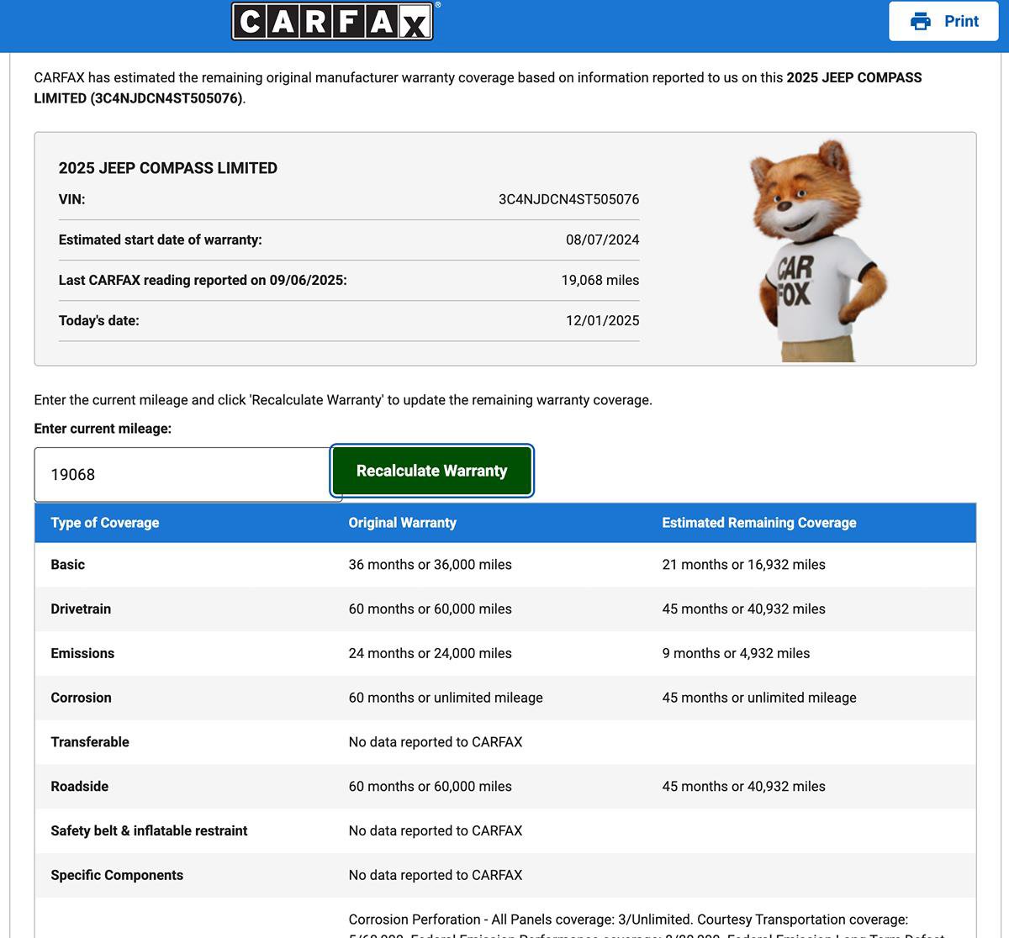This screenshot has width=1009, height=938.
Task: Click the 'Estimated start date of warranty:' label
Action: (x=161, y=240)
